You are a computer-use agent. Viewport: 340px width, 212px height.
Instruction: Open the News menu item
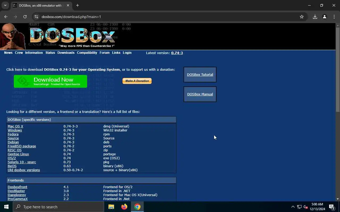(8, 53)
